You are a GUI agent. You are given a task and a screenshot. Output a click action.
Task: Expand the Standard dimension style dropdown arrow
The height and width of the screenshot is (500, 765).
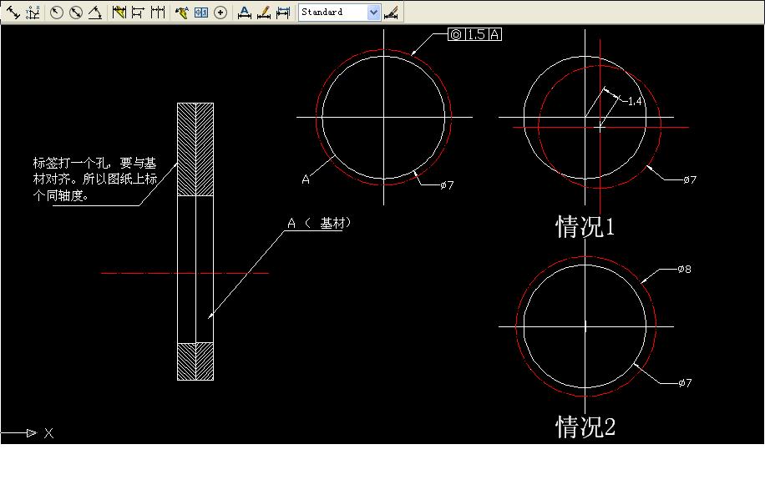click(x=373, y=13)
